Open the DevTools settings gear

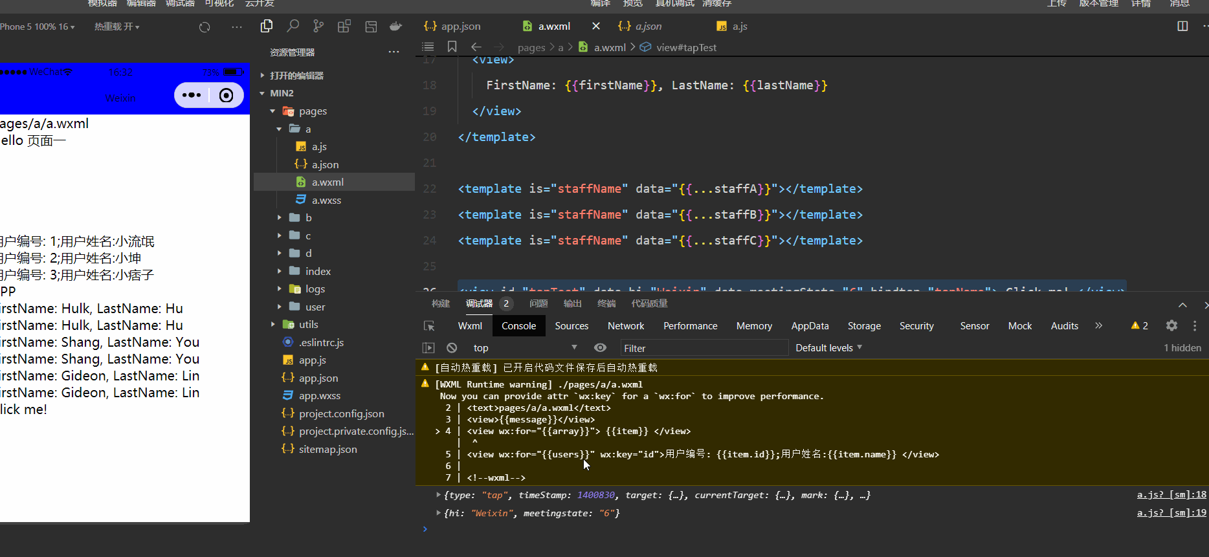(1171, 326)
